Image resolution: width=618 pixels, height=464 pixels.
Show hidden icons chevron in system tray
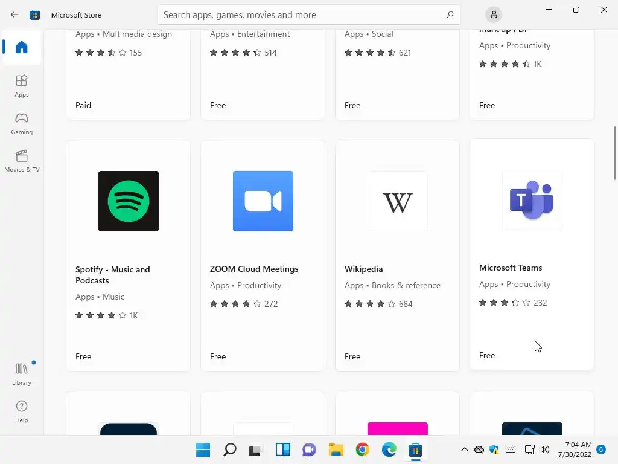(464, 449)
